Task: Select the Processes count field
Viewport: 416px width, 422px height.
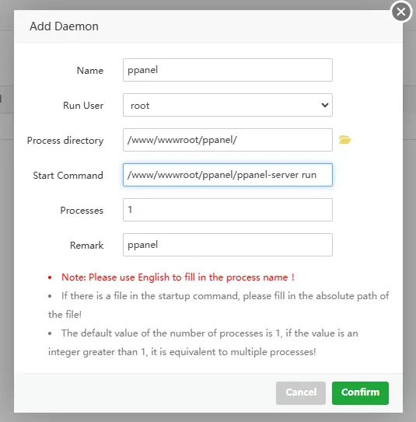Action: click(228, 210)
